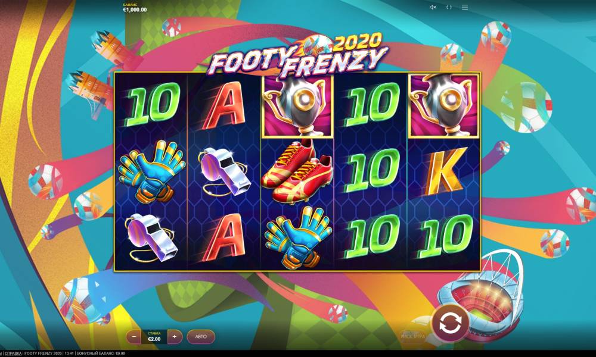Click the trophy symbol on the third reel
The image size is (596, 357).
(299, 105)
